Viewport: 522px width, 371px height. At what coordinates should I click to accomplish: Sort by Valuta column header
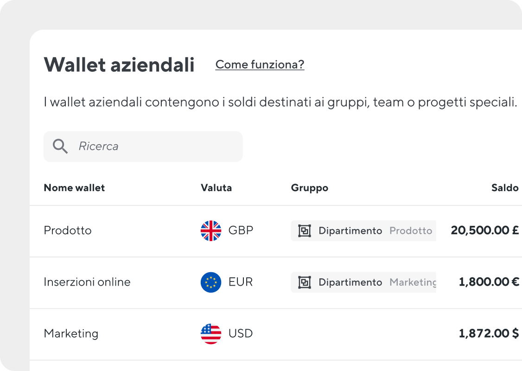point(216,188)
